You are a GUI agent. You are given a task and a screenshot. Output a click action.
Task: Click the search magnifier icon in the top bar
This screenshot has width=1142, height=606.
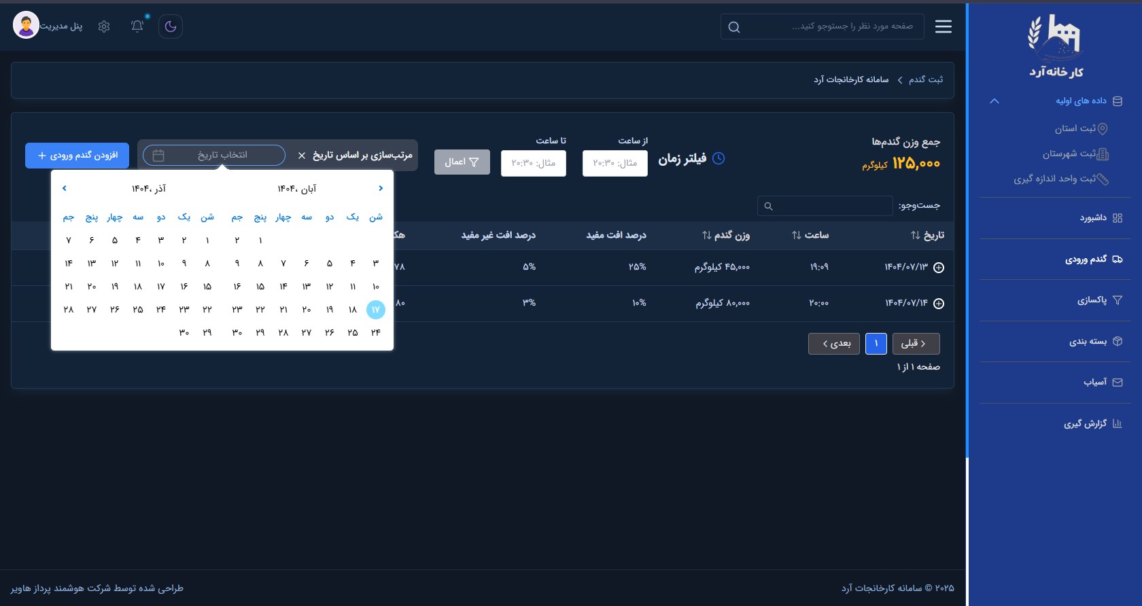(x=734, y=27)
